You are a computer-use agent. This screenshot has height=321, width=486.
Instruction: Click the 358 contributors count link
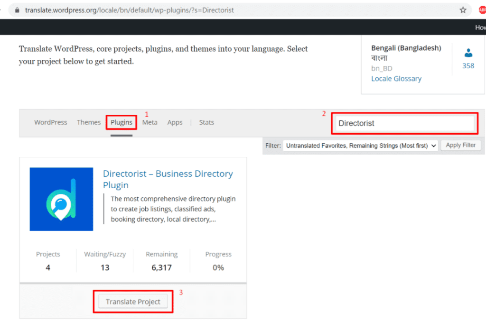pos(468,65)
